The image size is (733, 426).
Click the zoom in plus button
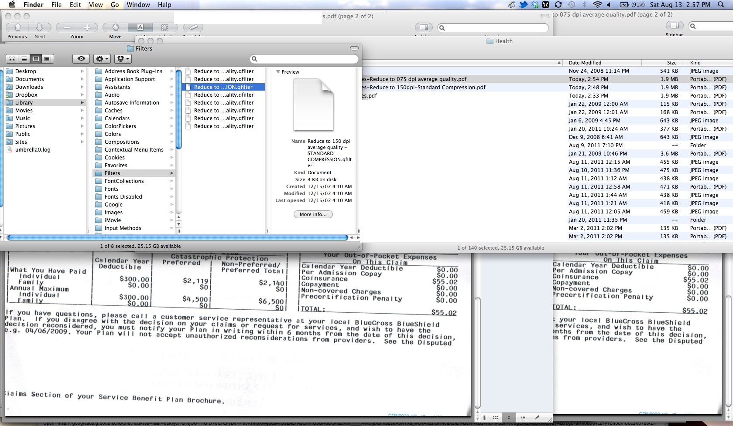(87, 27)
